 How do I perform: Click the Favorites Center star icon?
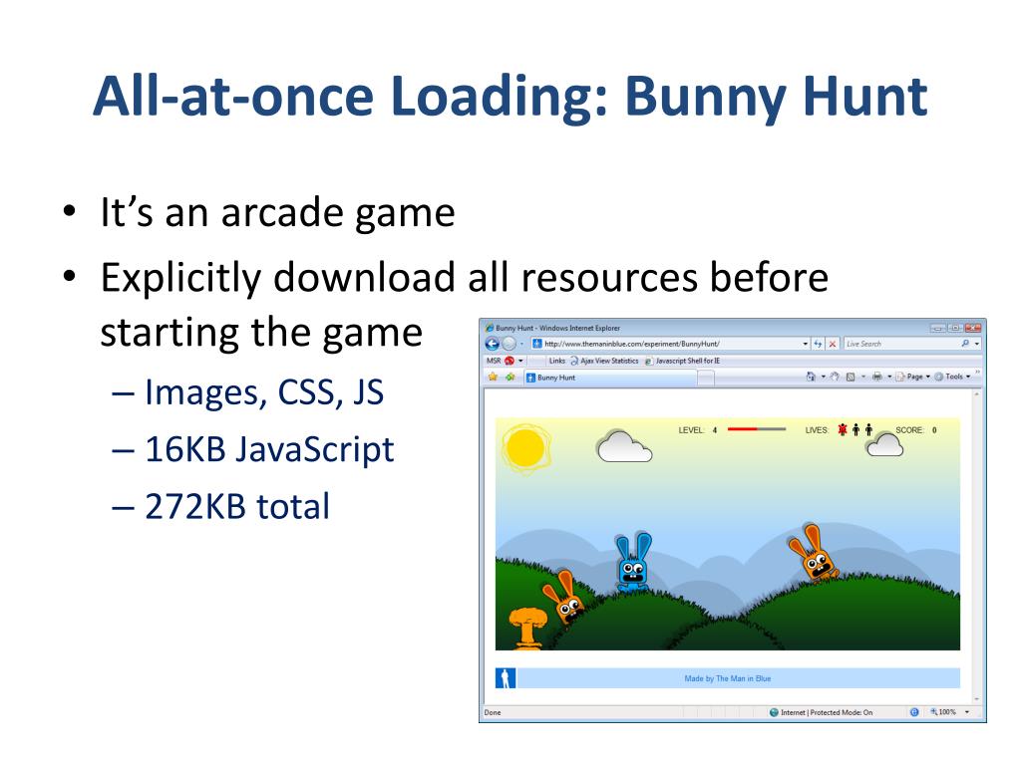coord(493,377)
